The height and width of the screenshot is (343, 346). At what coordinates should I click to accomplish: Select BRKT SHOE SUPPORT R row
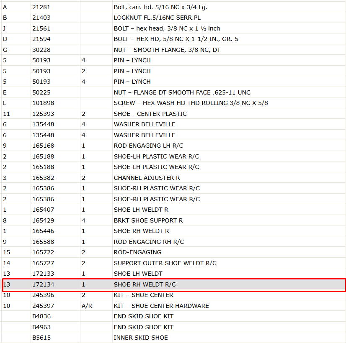[x=174, y=220]
